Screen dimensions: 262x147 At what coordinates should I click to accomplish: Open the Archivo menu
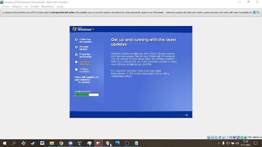point(5,7)
